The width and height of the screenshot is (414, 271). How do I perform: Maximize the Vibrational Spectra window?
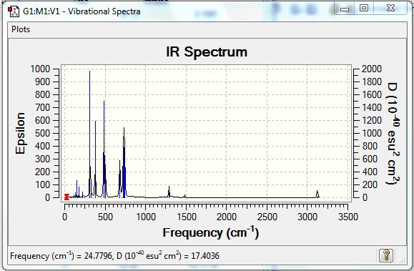pos(363,8)
